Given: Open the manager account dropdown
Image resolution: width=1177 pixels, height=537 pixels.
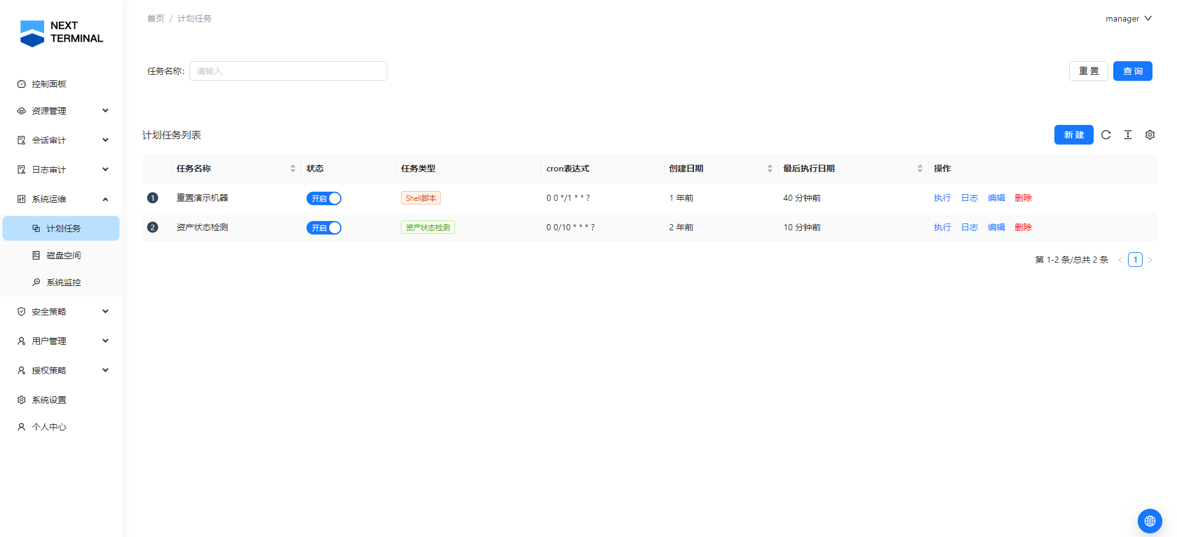Looking at the screenshot, I should (x=1129, y=19).
